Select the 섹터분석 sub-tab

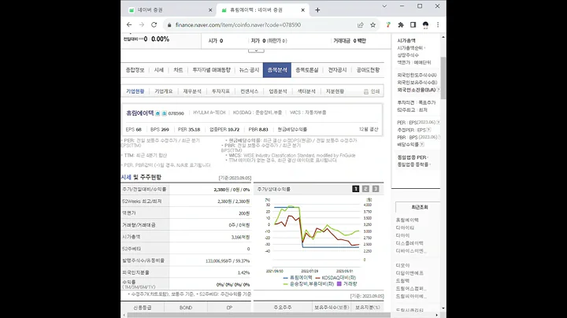306,91
